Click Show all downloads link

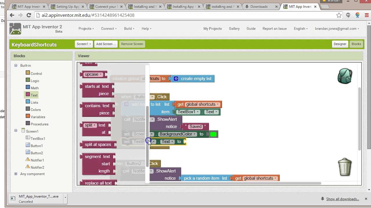click(343, 199)
